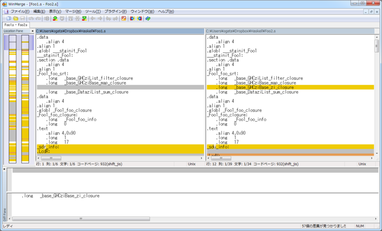
Task: Click the Diff Pane horizontal scrollbar thumb
Action: [81, 219]
